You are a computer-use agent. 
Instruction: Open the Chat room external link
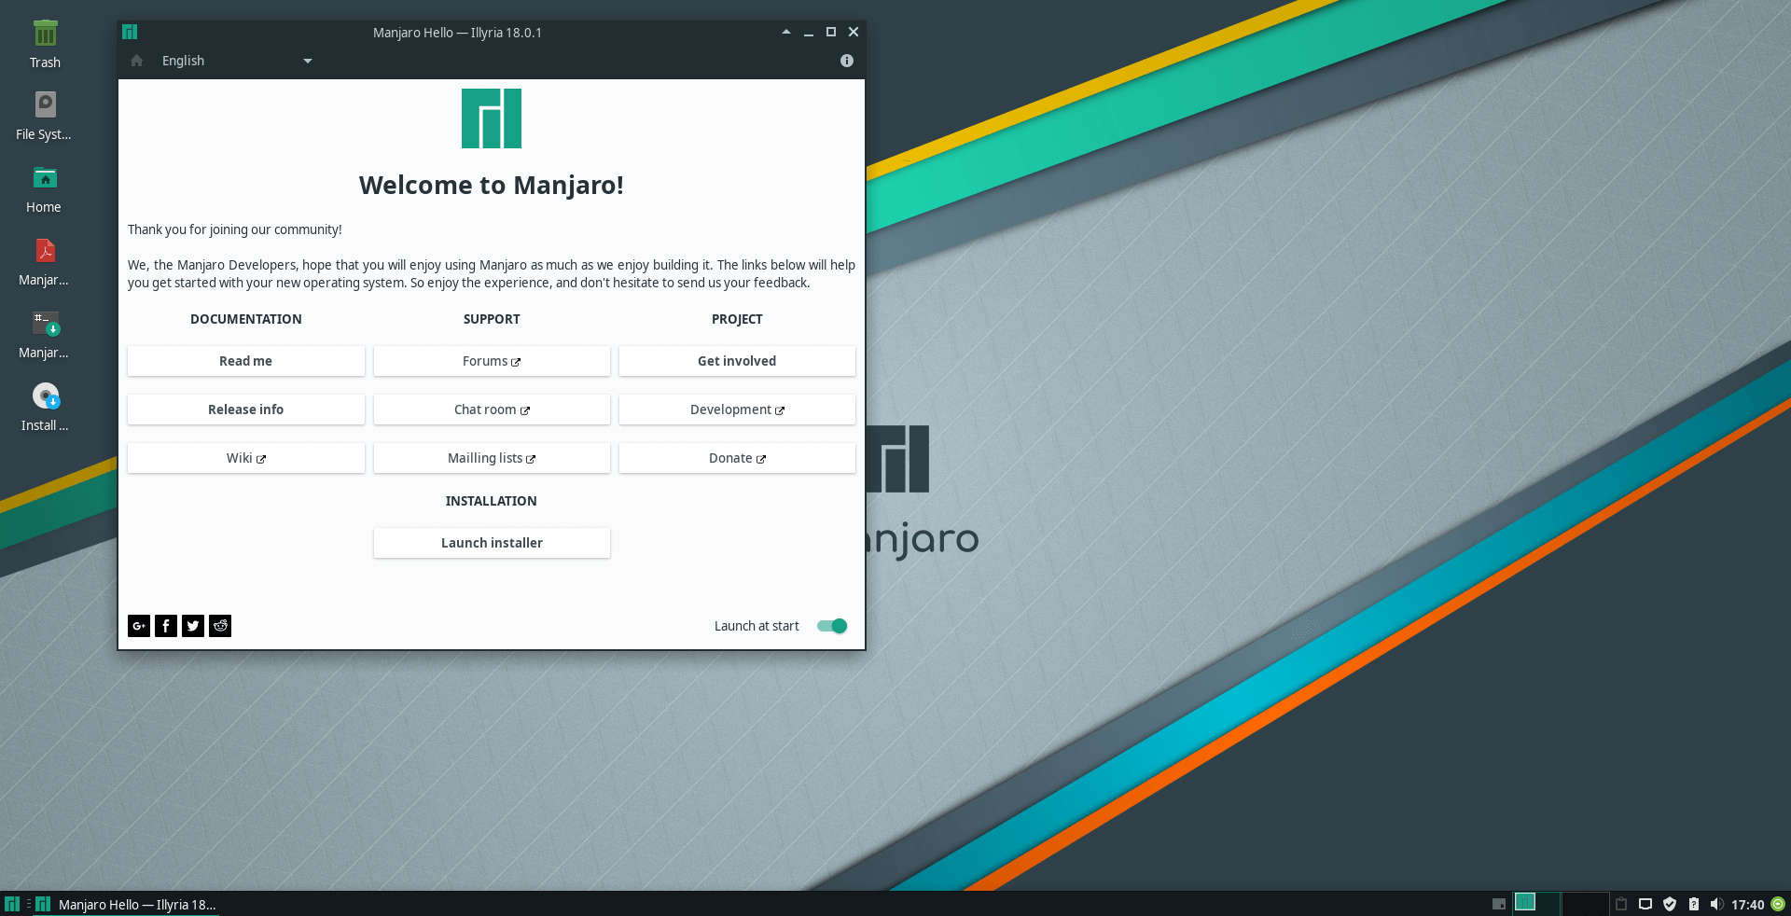pos(492,409)
